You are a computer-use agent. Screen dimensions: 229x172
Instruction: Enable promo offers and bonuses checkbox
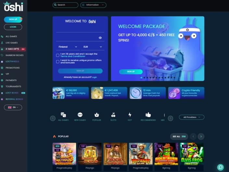coord(58,62)
